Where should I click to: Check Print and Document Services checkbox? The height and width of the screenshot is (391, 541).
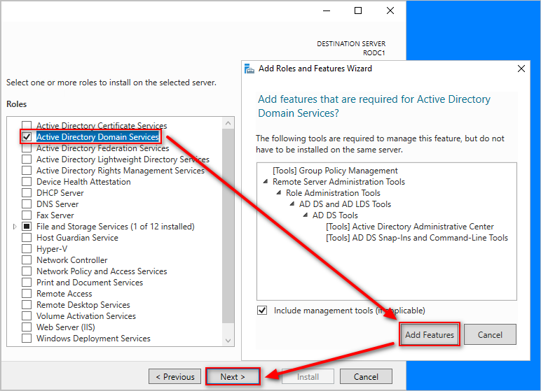click(27, 283)
